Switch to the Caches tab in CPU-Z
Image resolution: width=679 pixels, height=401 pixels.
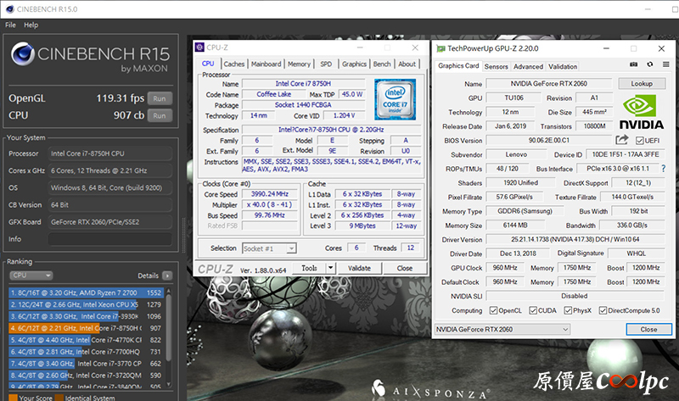pyautogui.click(x=234, y=64)
